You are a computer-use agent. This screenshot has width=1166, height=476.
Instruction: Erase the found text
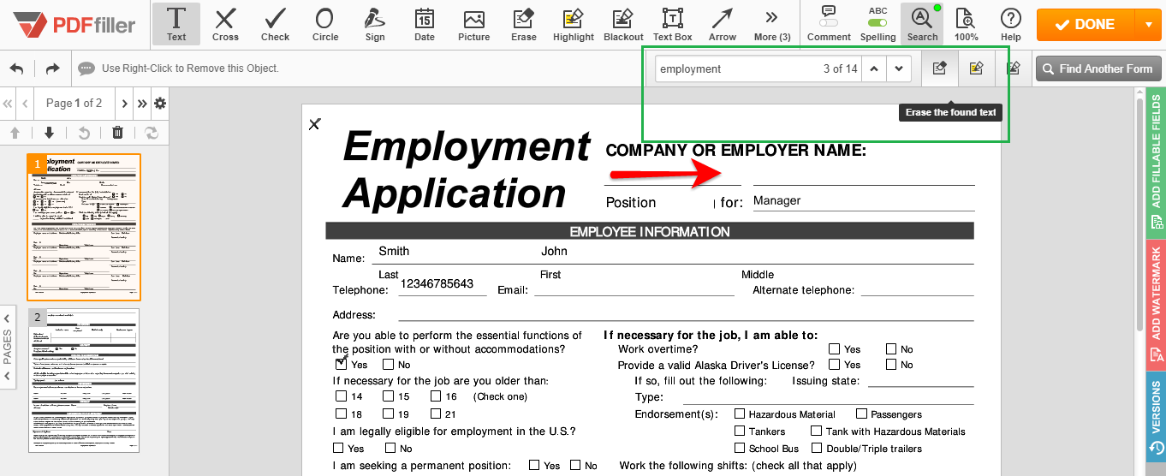tap(939, 68)
